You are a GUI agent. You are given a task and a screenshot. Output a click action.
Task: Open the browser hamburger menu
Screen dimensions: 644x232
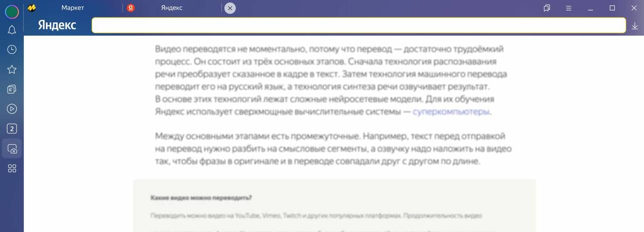[569, 8]
